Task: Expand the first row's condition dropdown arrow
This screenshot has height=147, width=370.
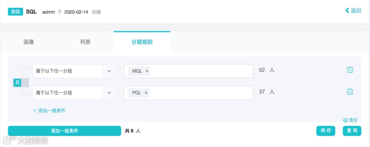Action: 109,71
